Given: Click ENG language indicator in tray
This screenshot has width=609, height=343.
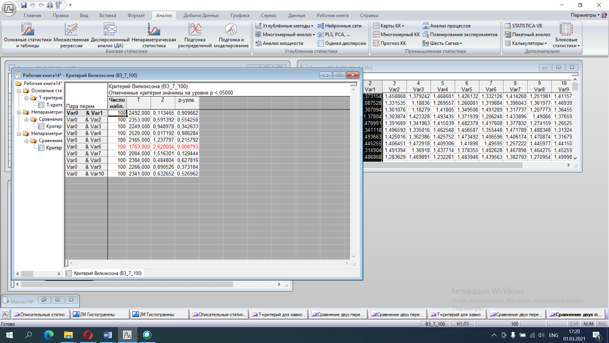Looking at the screenshot, I should 553,335.
